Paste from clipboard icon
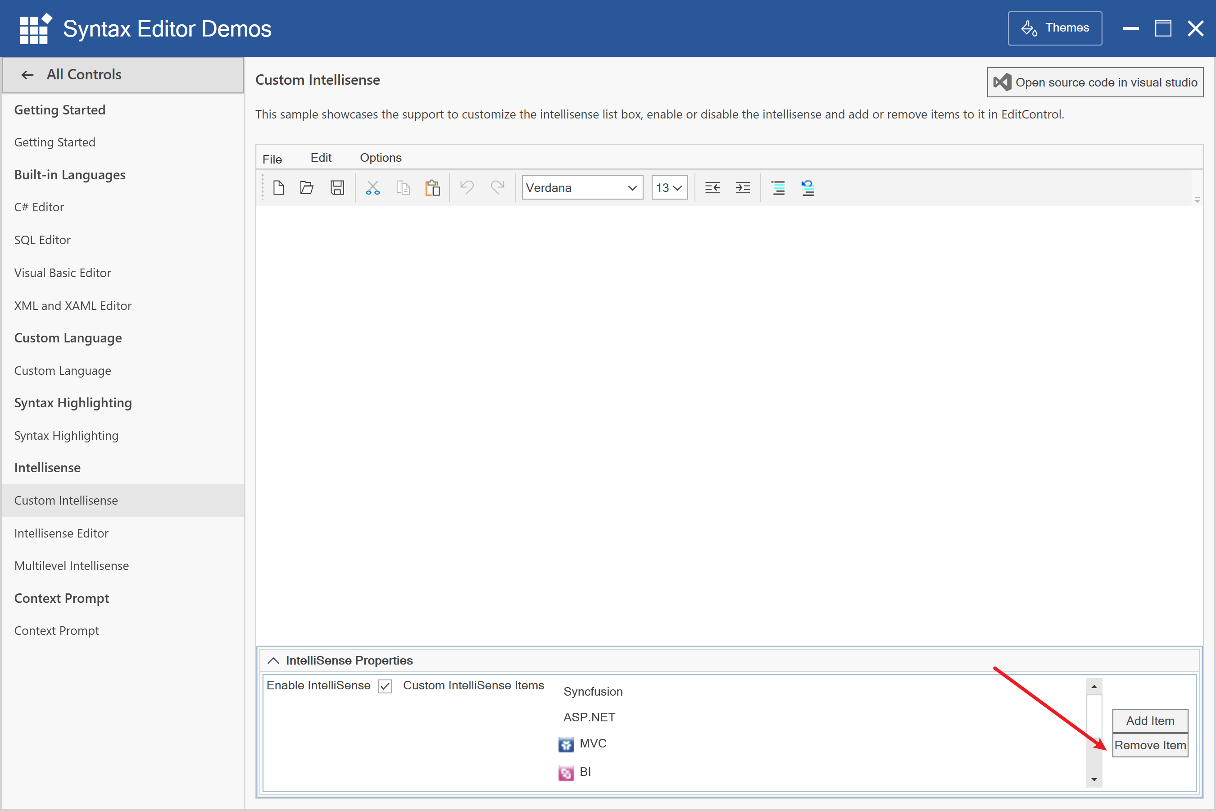Image resolution: width=1216 pixels, height=811 pixels. tap(433, 188)
